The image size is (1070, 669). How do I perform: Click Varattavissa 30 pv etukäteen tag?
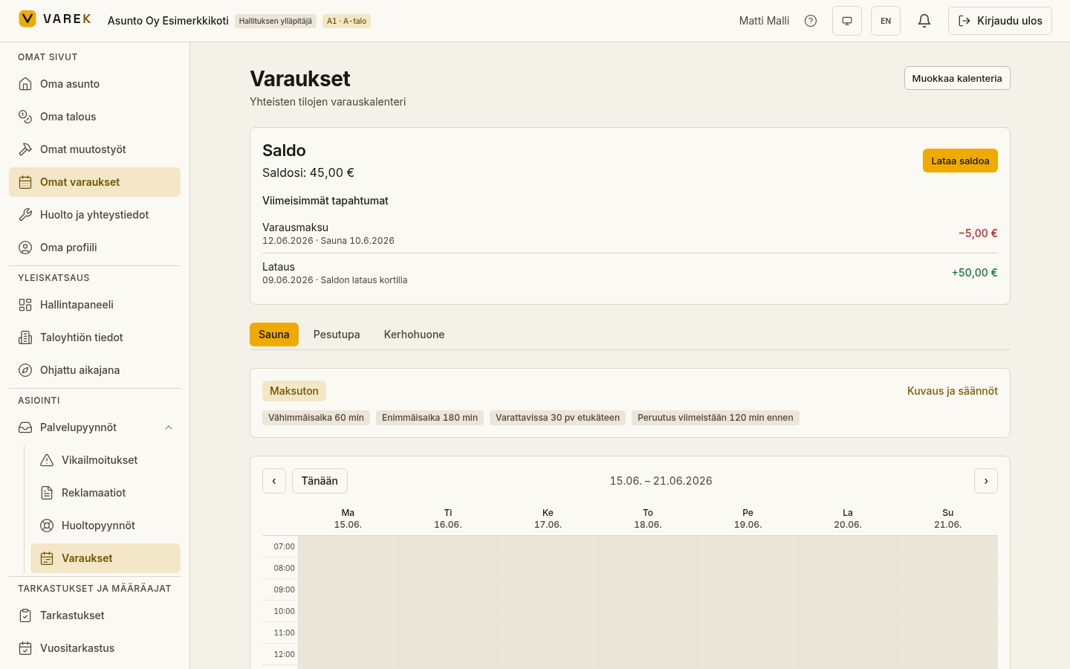click(x=557, y=418)
